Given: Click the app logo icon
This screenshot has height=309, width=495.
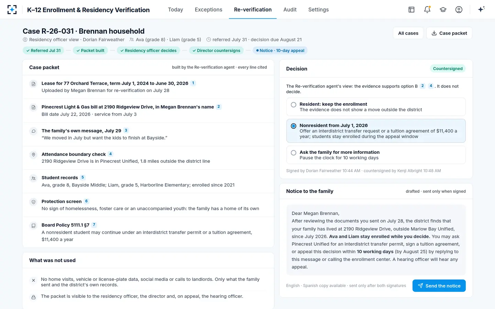Looking at the screenshot, I should pos(12,10).
